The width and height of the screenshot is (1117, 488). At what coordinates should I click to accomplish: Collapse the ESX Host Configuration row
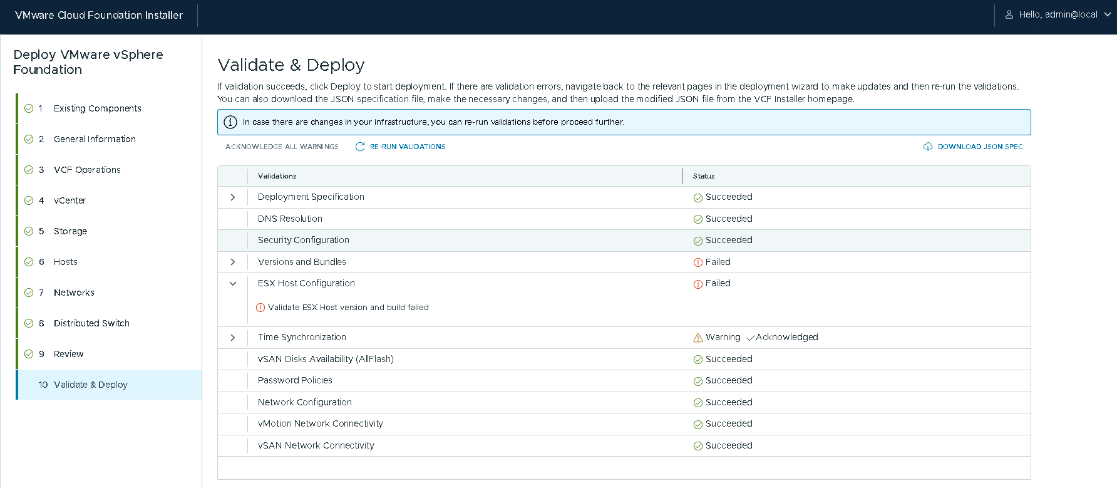click(x=233, y=284)
